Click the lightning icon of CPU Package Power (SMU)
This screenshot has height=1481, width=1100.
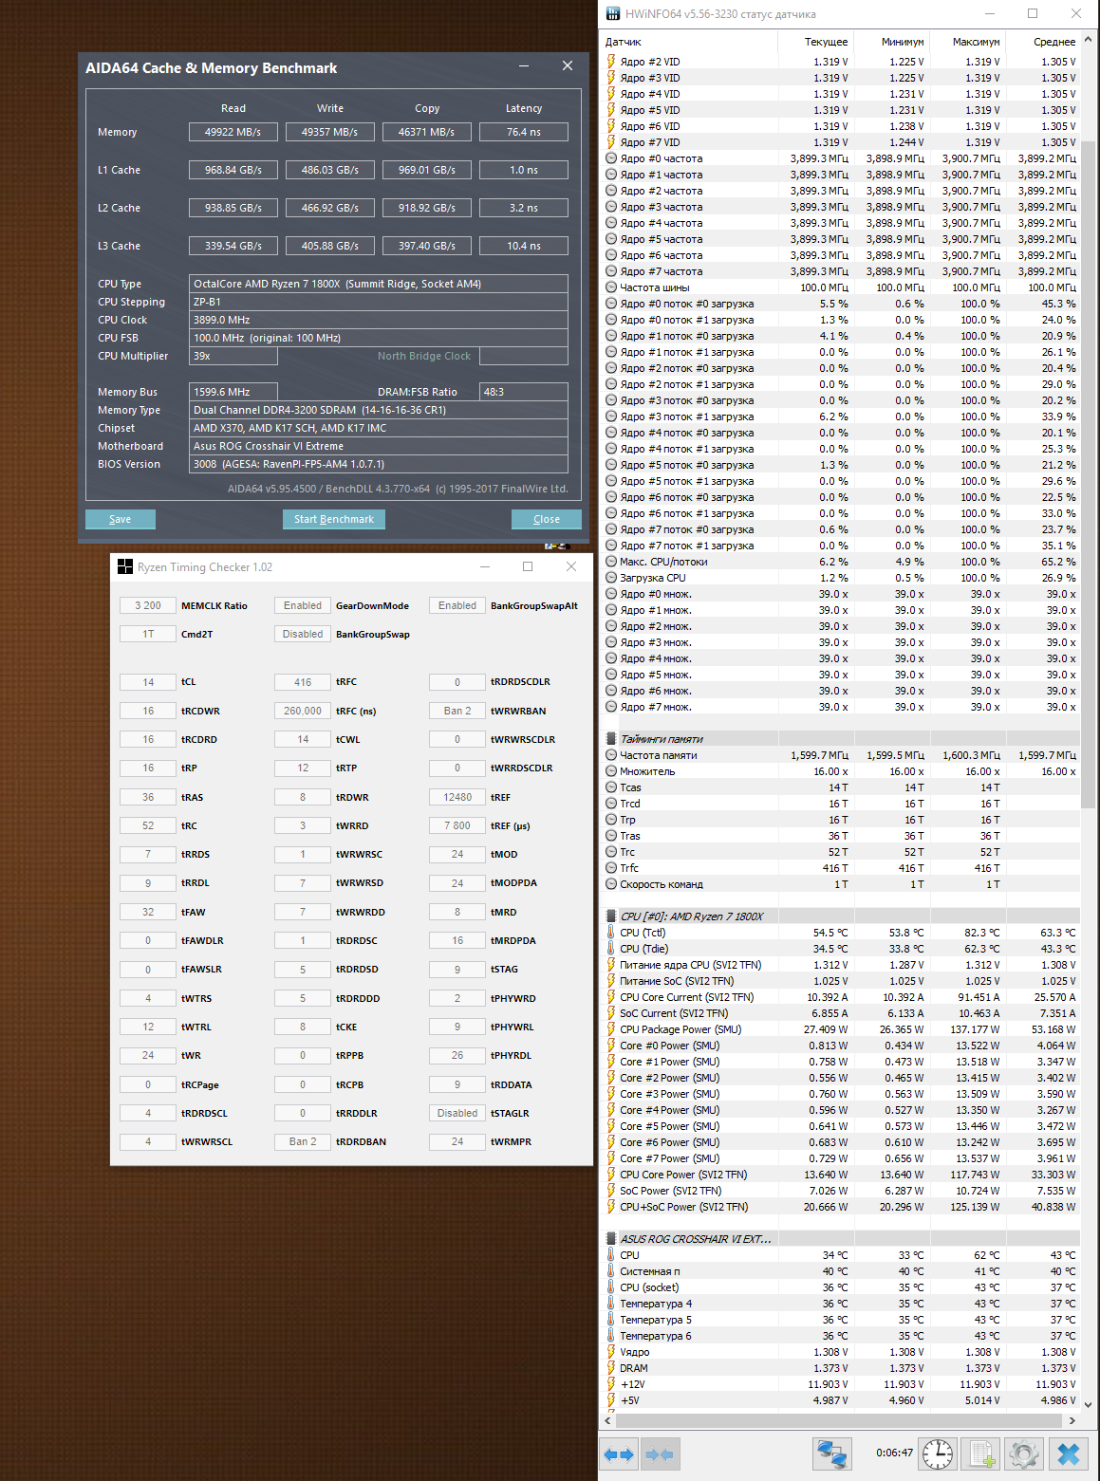point(611,1028)
